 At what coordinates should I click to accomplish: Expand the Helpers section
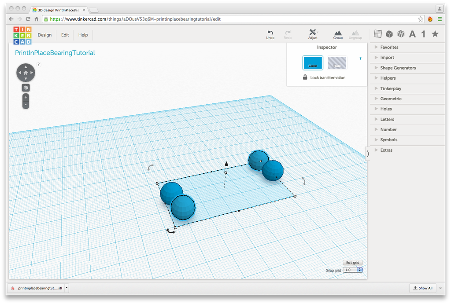(407, 78)
